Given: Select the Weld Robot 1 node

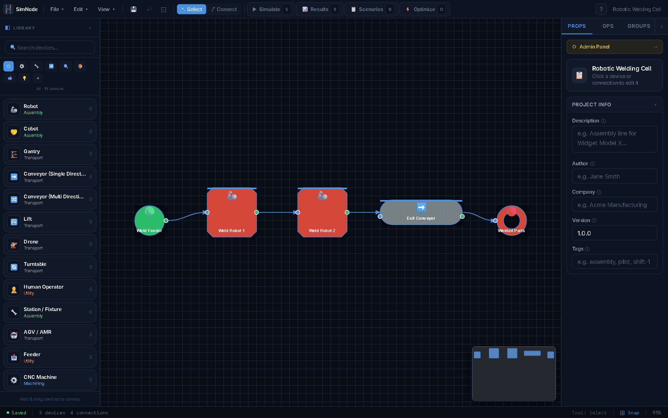Looking at the screenshot, I should pyautogui.click(x=232, y=213).
